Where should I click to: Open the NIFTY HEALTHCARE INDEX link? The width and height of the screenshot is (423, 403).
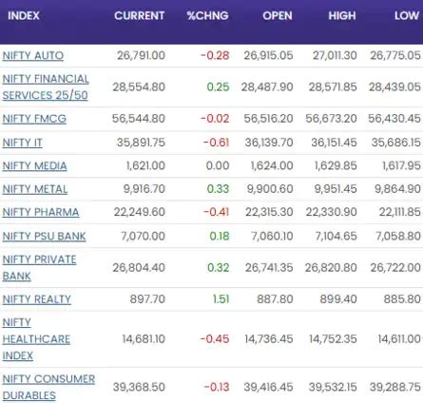pyautogui.click(x=36, y=339)
